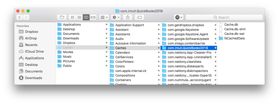
Task: Open the gear Action menu
Action: click(116, 17)
